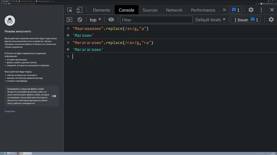
Task: Click the incognito mode hat icon
Action: [x=10, y=21]
